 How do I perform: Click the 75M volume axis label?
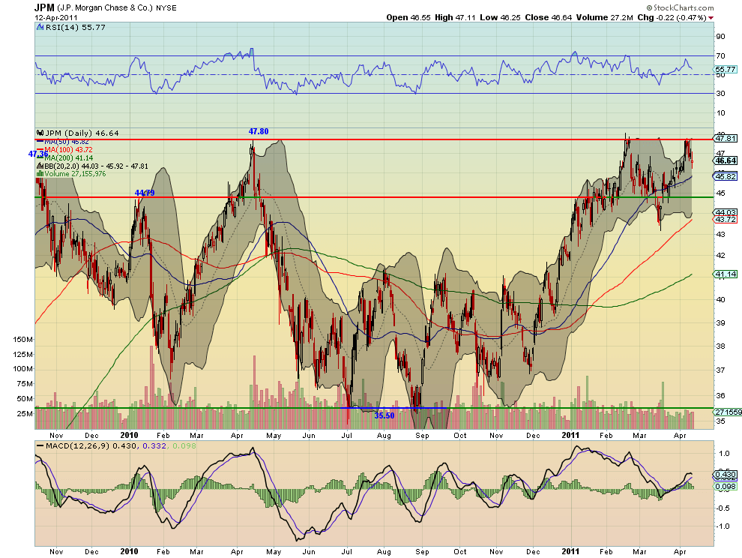[x=25, y=384]
